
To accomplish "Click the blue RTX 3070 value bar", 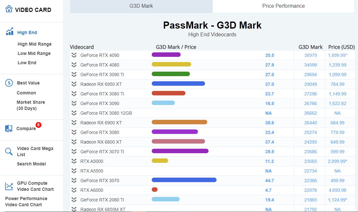I will [x=184, y=180].
